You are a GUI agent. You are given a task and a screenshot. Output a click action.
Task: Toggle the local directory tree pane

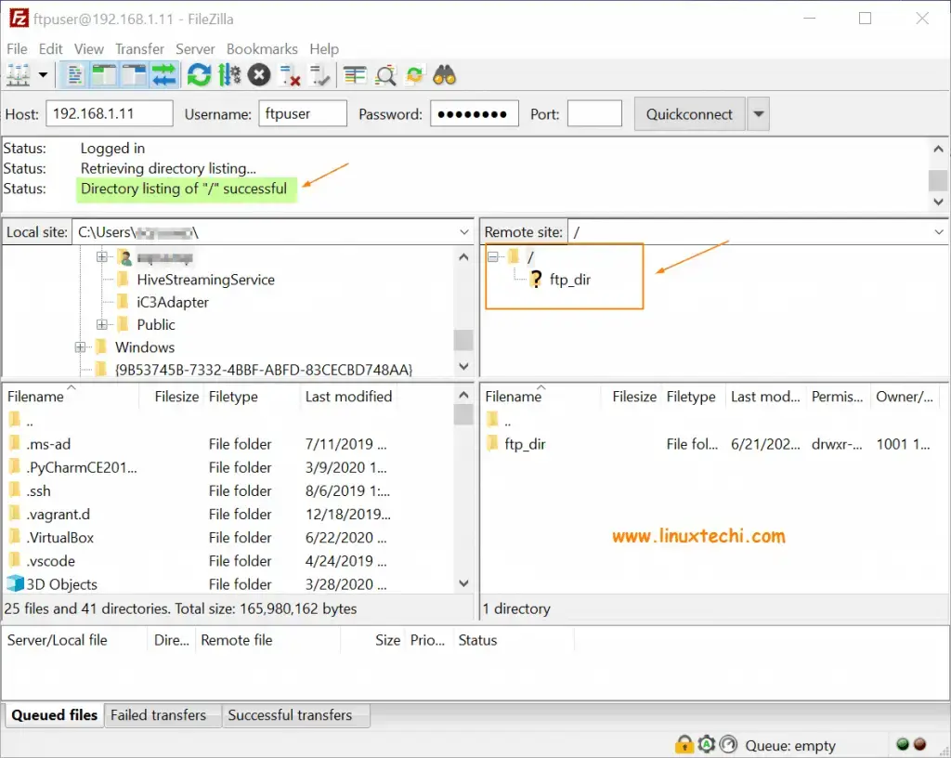(103, 74)
